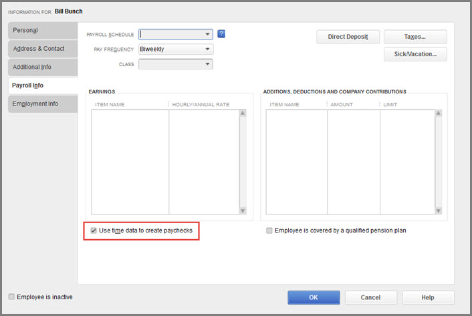Click the Amount column cell in deductions table
This screenshot has width=472, height=316.
pos(354,162)
